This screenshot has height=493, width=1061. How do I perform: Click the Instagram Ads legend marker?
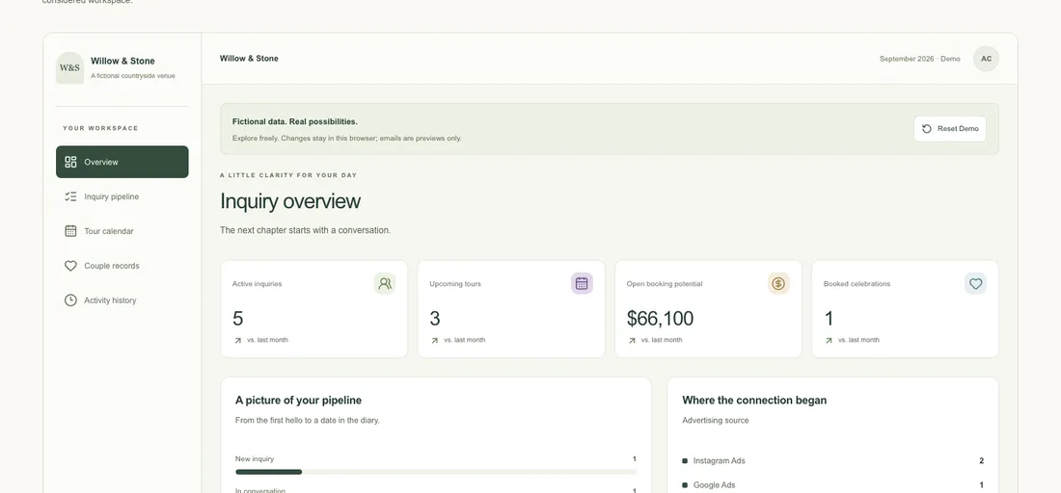(685, 461)
